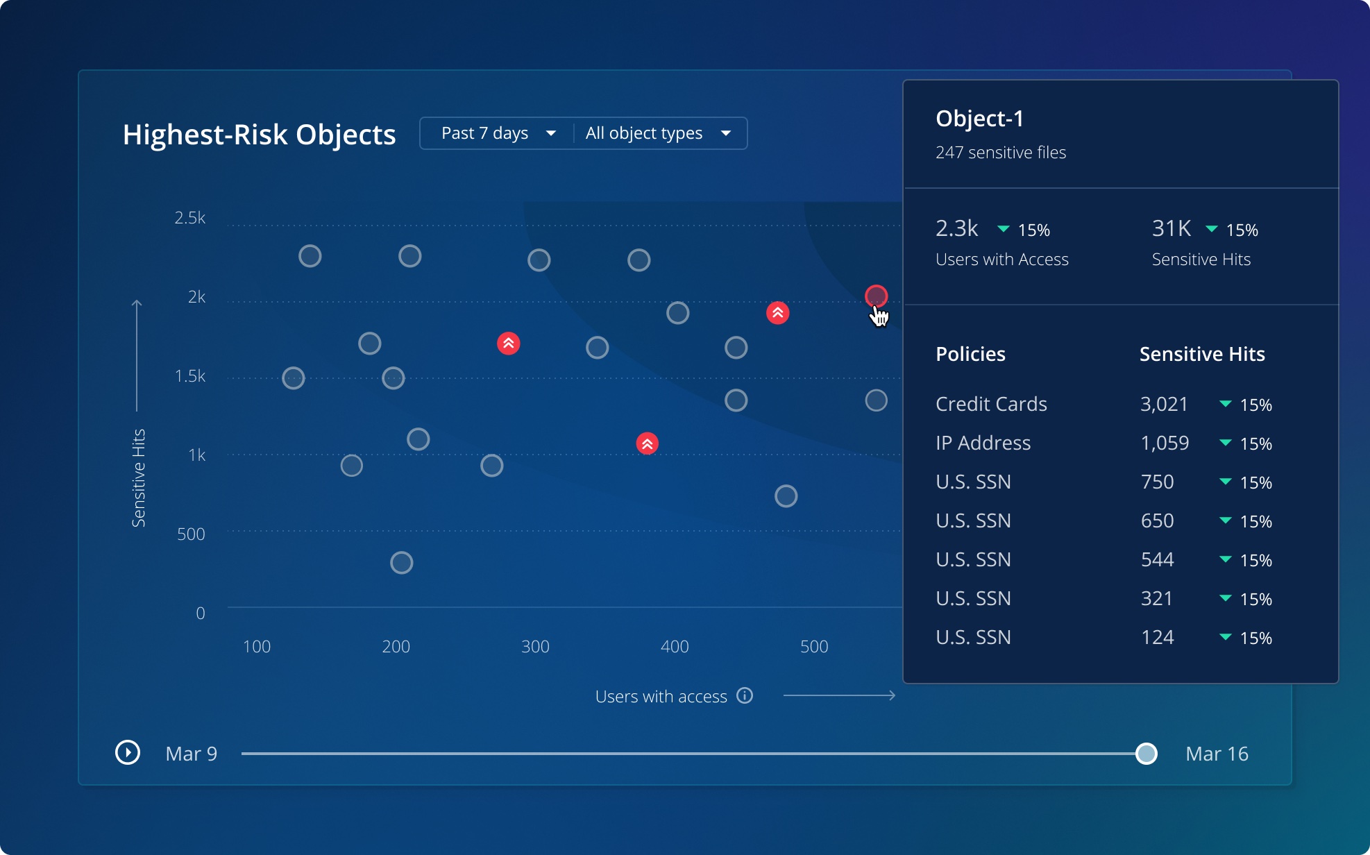The height and width of the screenshot is (855, 1370).
Task: Click the 31K Sensitive Hits value
Action: click(1172, 228)
